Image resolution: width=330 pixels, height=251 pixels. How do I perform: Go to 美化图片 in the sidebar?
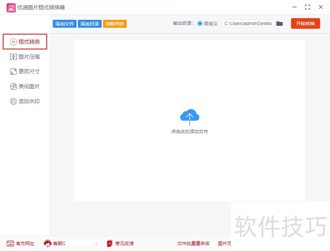25,86
